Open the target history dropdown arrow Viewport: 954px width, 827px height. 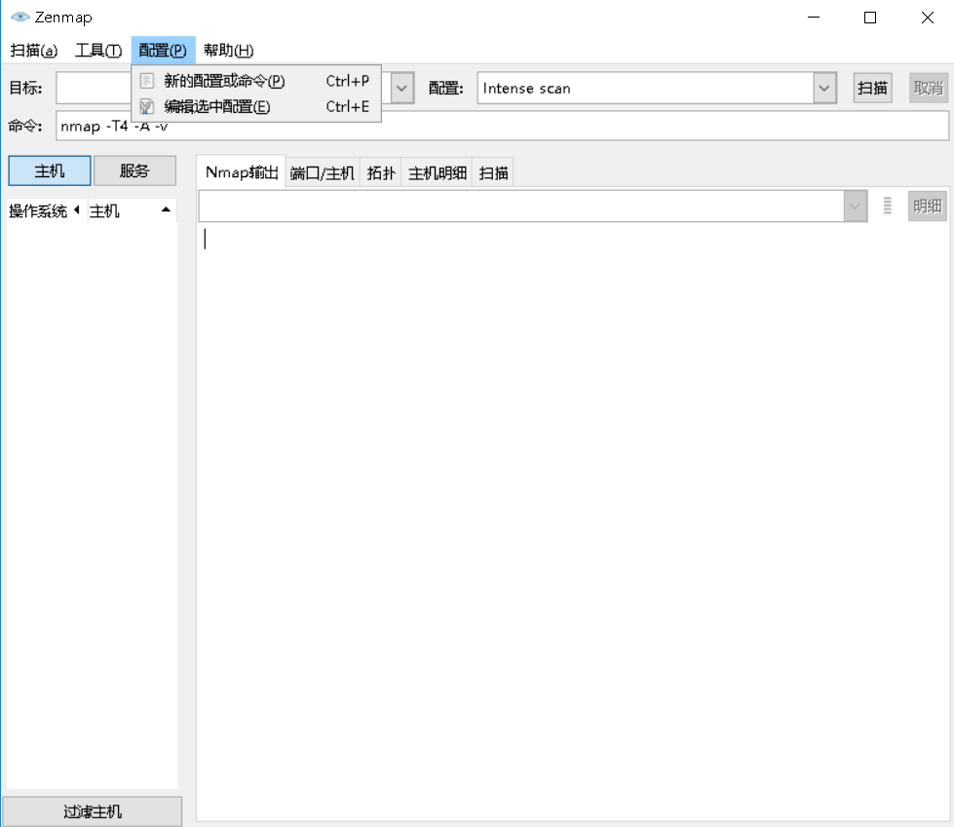tap(400, 88)
